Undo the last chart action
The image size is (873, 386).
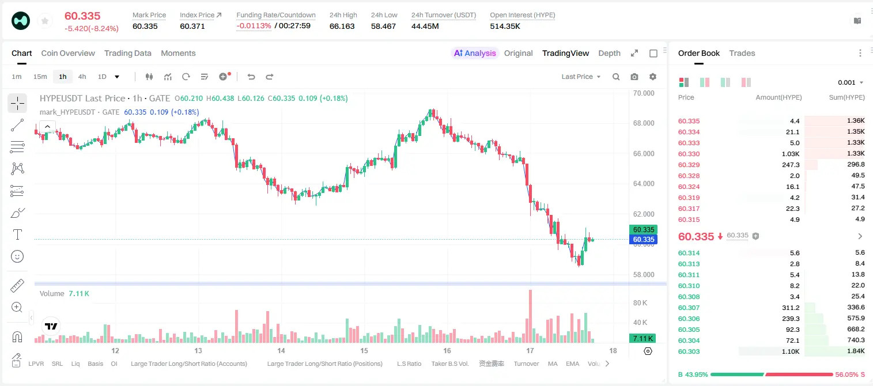(x=251, y=77)
